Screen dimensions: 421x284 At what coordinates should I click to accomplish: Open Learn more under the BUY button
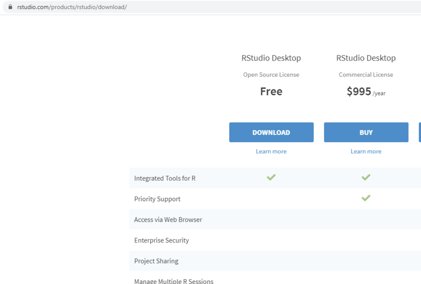coord(366,152)
